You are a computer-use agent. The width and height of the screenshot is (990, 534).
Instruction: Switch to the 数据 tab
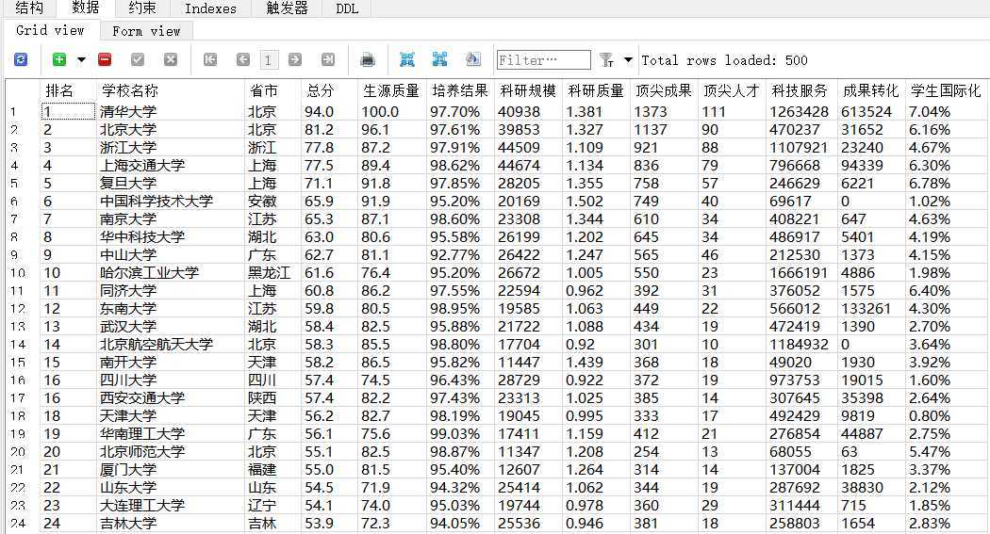(85, 8)
